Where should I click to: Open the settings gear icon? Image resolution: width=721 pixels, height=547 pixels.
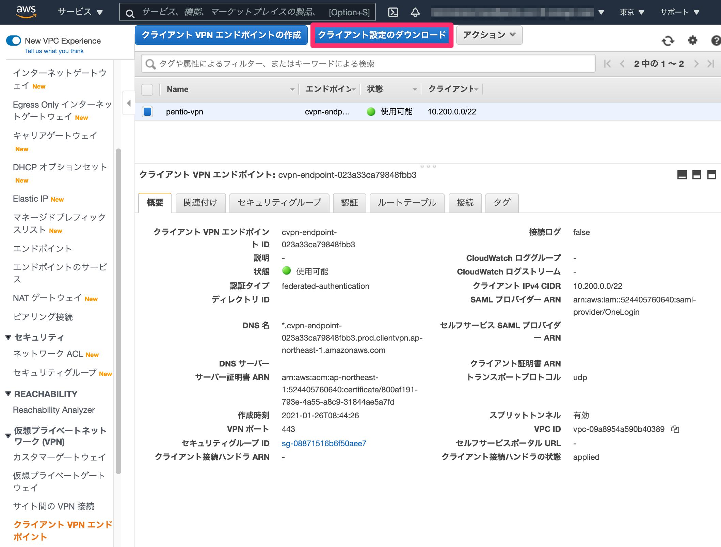click(x=693, y=41)
